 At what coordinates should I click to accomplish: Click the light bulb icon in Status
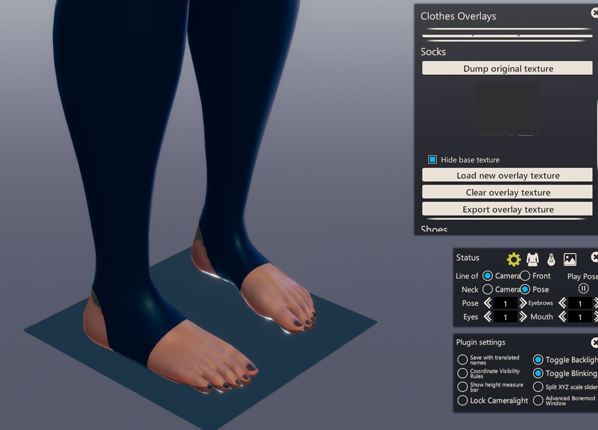pyautogui.click(x=551, y=259)
